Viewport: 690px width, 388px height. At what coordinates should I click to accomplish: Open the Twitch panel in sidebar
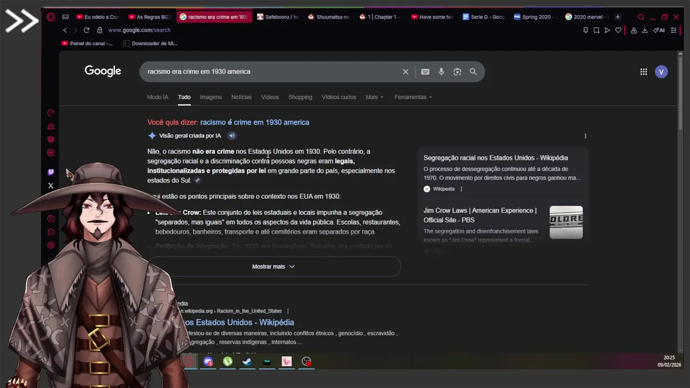[x=51, y=172]
